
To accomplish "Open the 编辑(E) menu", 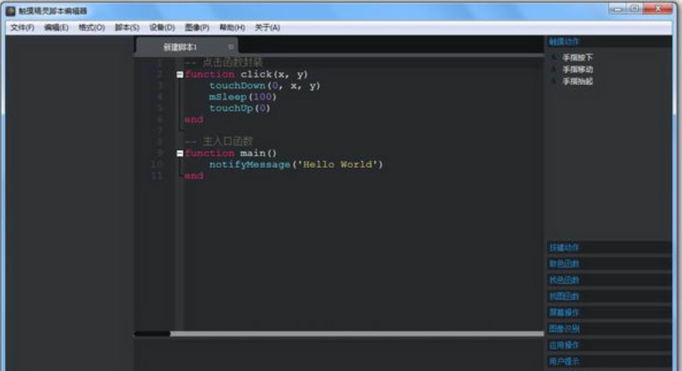I will (56, 28).
